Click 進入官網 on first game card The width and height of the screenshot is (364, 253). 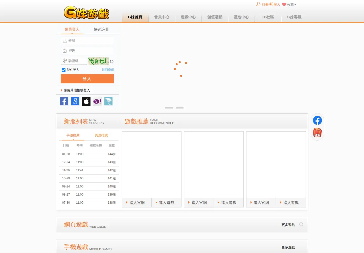click(137, 203)
